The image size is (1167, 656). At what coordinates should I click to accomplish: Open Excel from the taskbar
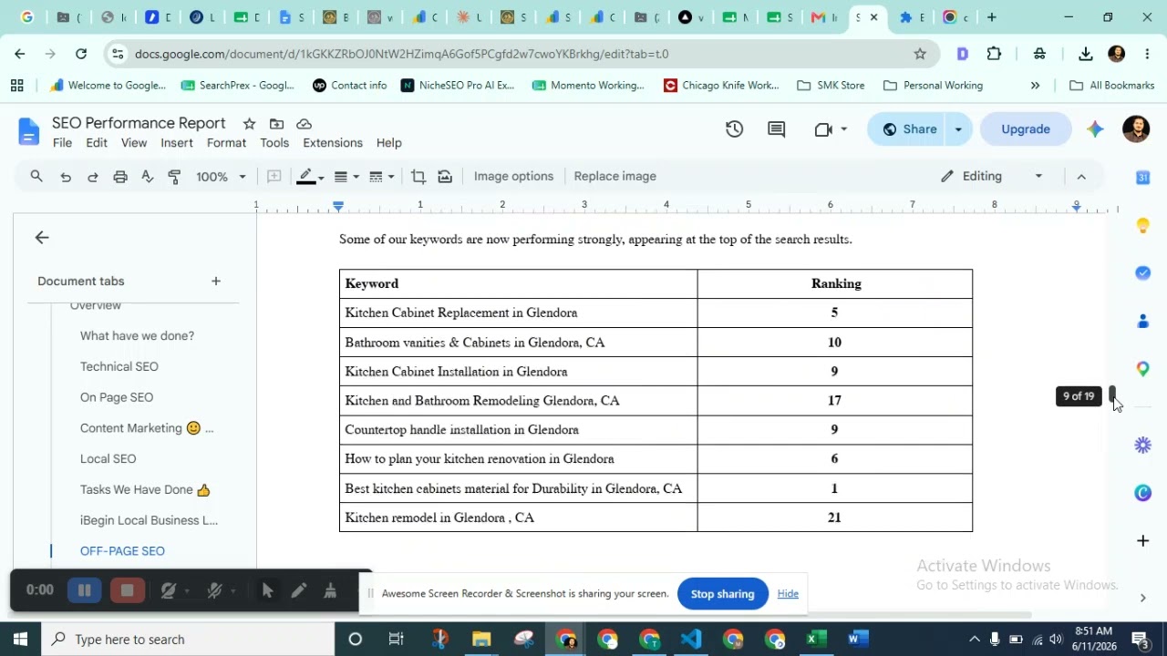815,640
